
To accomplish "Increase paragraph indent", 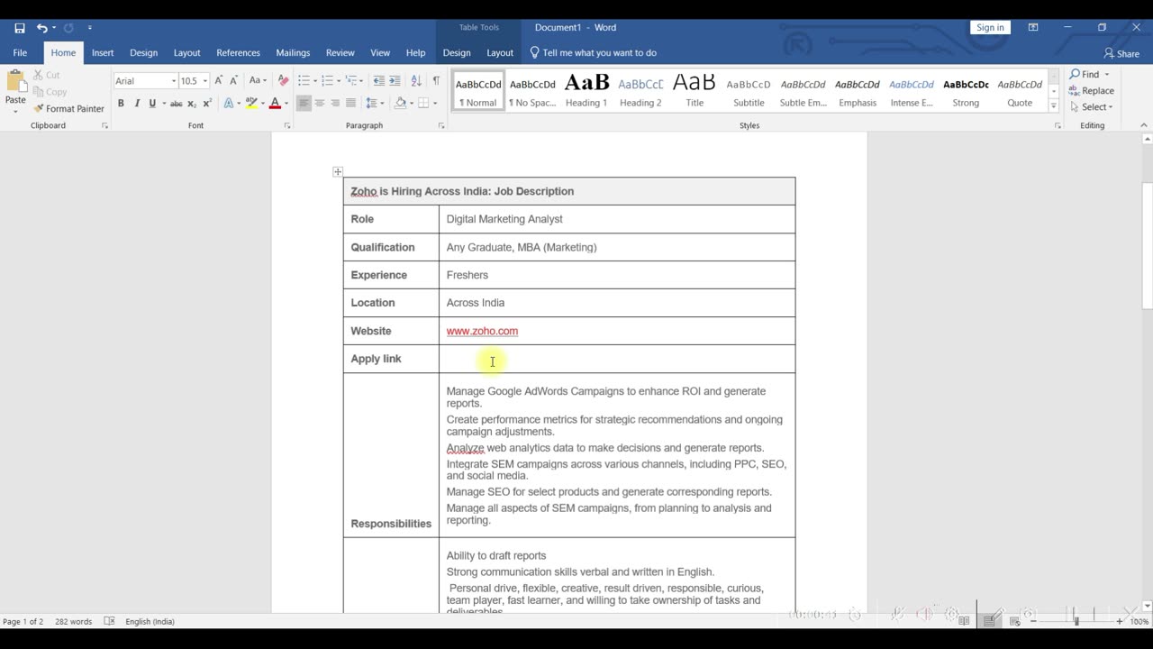I will click(x=395, y=80).
